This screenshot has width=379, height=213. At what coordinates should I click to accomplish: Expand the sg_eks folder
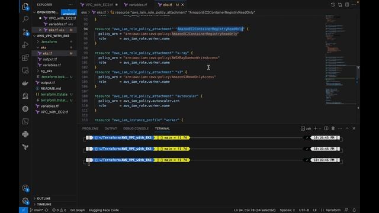[x=38, y=71]
